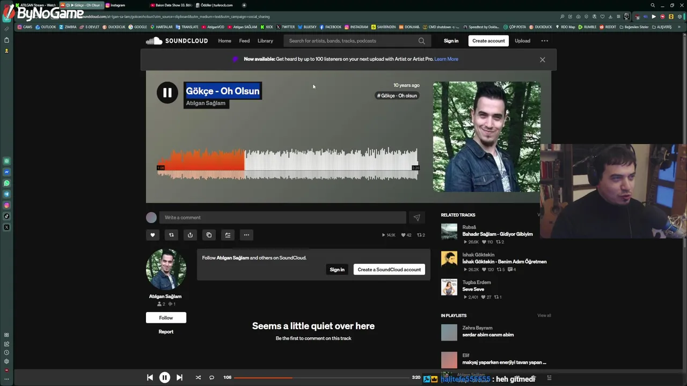Open the track artwork image

487,137
